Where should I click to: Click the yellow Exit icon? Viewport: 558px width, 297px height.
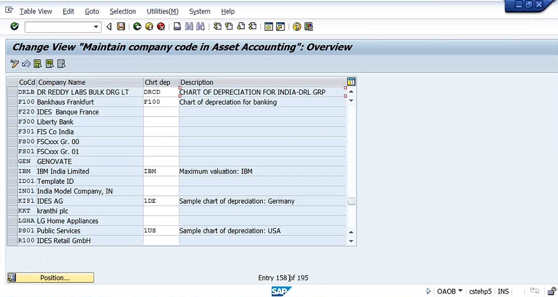pyautogui.click(x=149, y=27)
